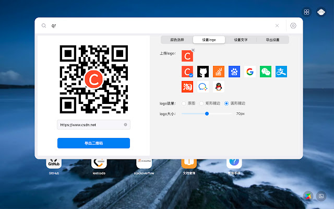Click the 导出二维码 button
This screenshot has height=209, width=334.
[93, 143]
